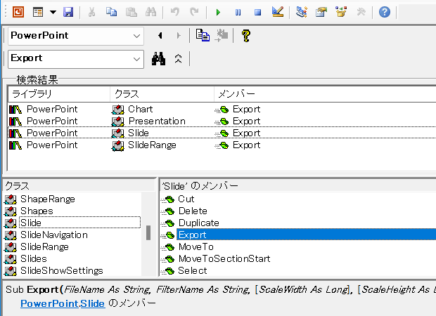Select the Delete member
Screen dimensions: 436x316
click(193, 211)
